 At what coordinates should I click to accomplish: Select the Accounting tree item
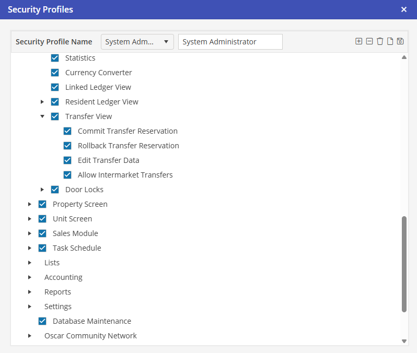tap(63, 277)
